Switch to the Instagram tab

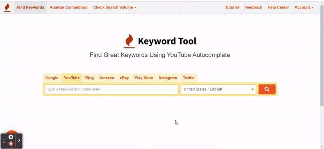point(168,78)
